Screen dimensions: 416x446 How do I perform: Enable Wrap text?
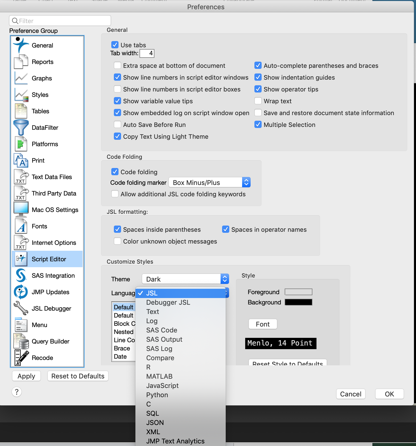pyautogui.click(x=258, y=101)
